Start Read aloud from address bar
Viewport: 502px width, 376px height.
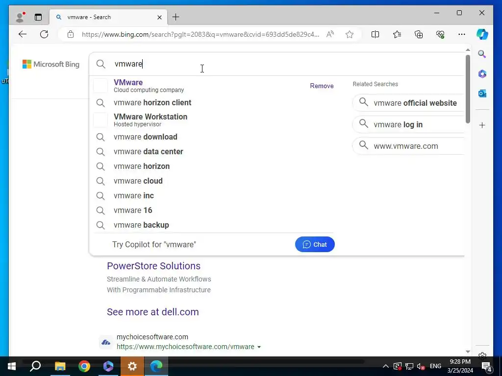click(330, 34)
